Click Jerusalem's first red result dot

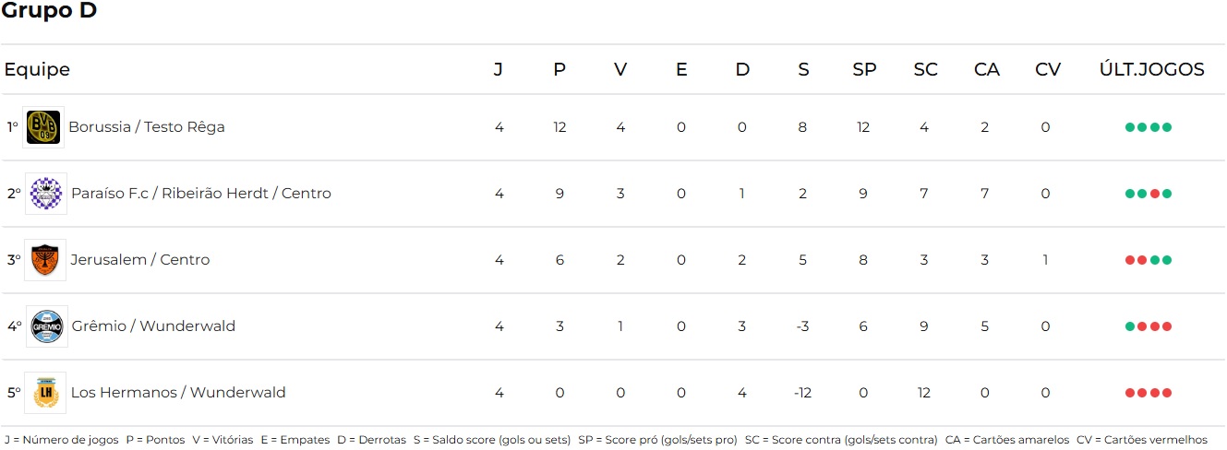click(1130, 260)
